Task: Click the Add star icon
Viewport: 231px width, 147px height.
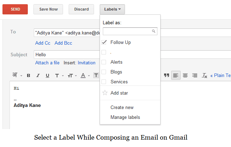Action: click(x=105, y=93)
